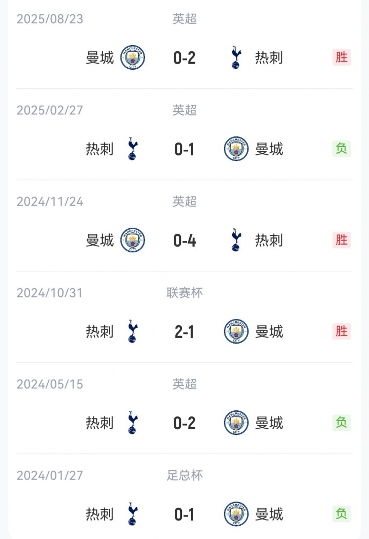Image resolution: width=369 pixels, height=539 pixels.
Task: Tap the green 负 badge for 2024/01/27
Action: pyautogui.click(x=341, y=513)
